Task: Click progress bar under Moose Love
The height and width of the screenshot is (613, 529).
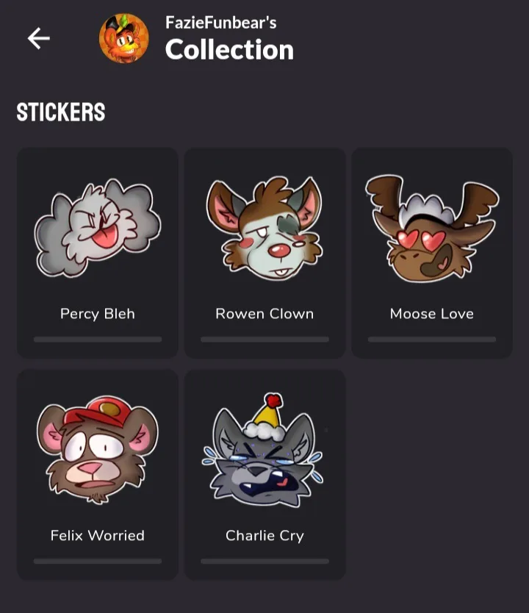Action: point(432,340)
